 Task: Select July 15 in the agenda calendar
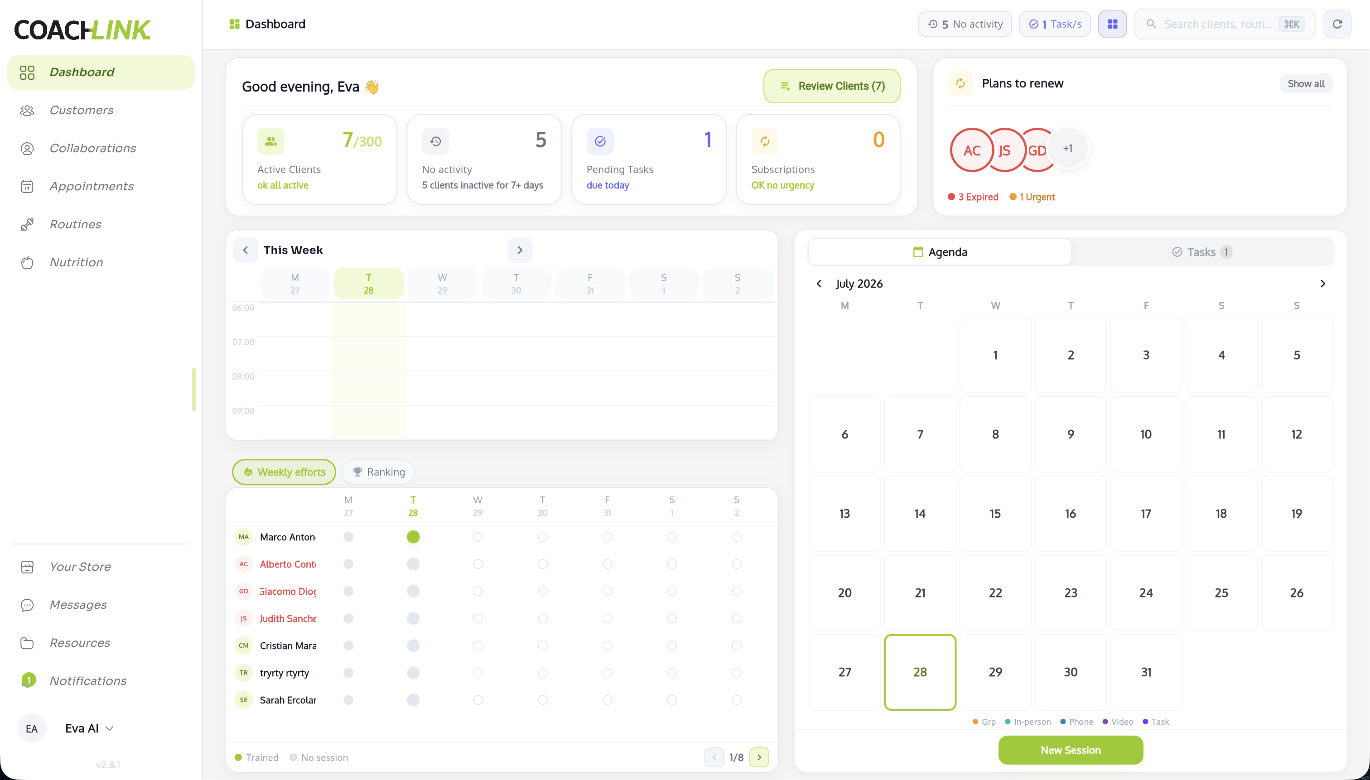click(x=995, y=514)
